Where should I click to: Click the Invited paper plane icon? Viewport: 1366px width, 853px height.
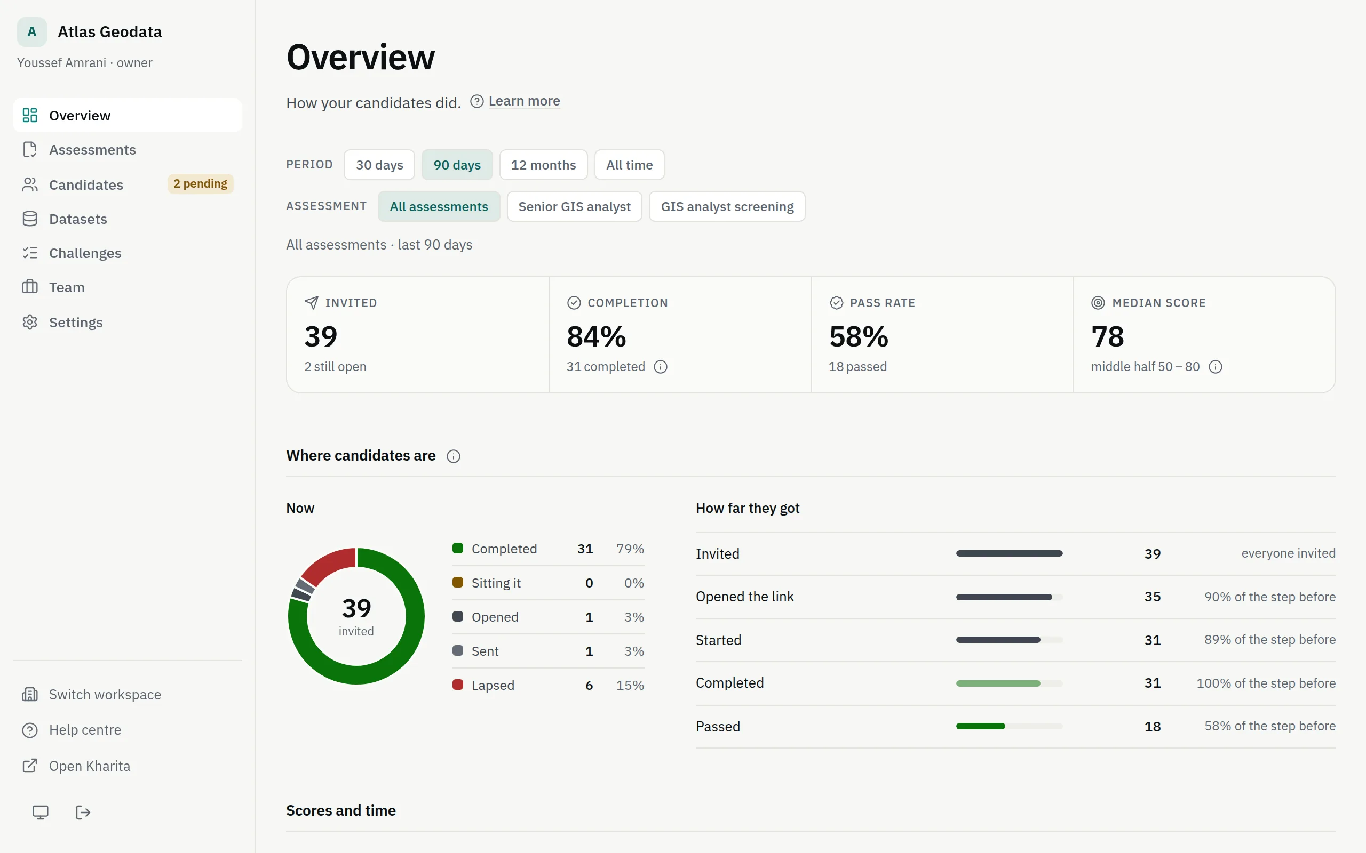point(311,303)
